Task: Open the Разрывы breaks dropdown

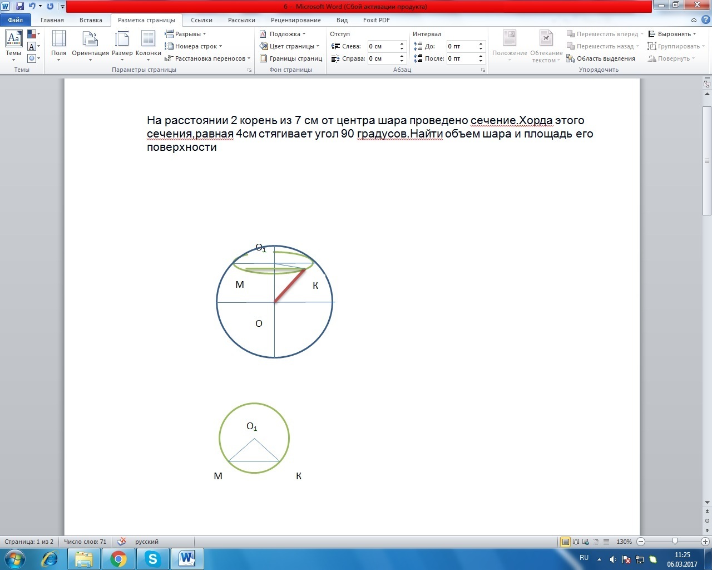Action: [x=185, y=34]
